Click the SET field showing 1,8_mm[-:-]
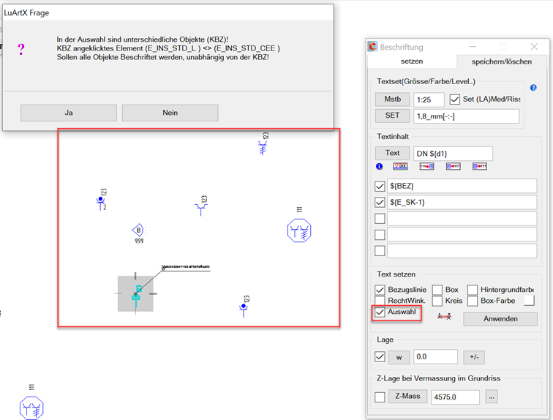Image resolution: width=553 pixels, height=420 pixels. (x=466, y=116)
